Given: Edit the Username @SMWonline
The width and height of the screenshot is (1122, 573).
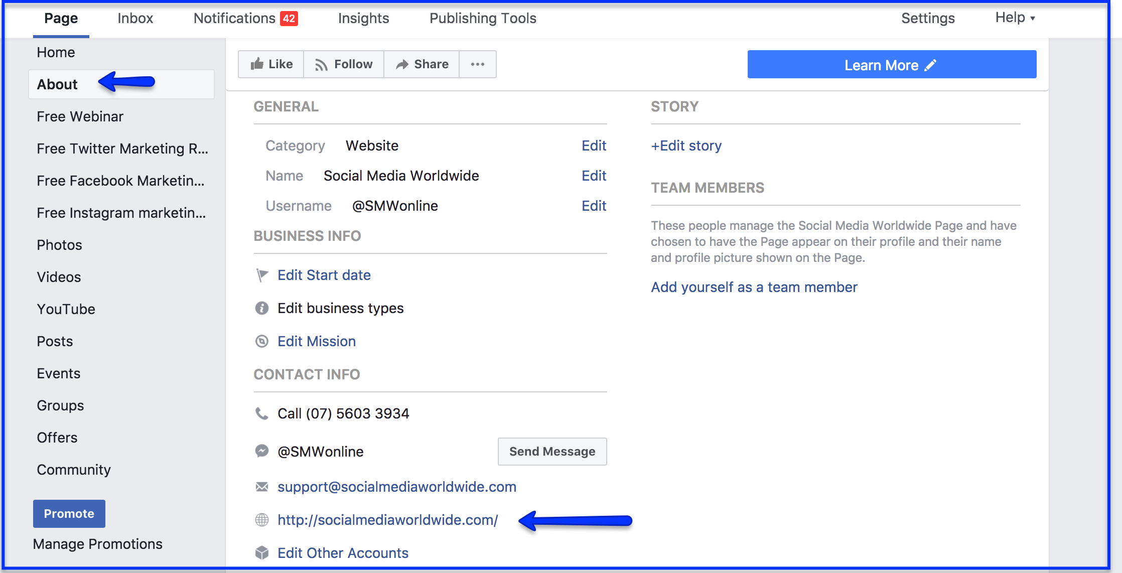Looking at the screenshot, I should (x=594, y=206).
